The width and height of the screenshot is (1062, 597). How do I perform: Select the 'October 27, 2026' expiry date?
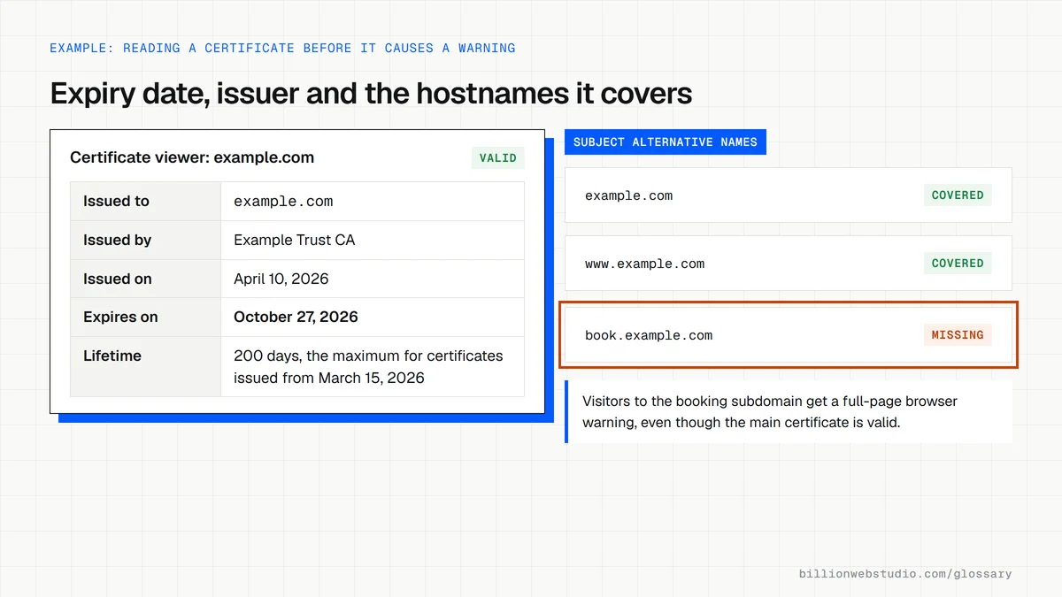click(x=296, y=317)
